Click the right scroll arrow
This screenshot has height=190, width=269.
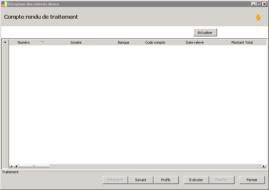264,166
